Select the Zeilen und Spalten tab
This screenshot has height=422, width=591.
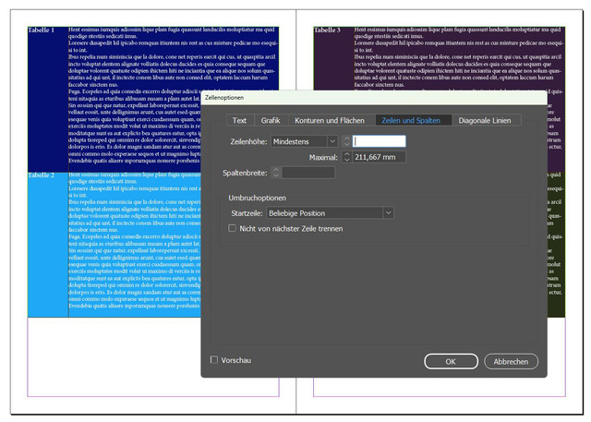point(411,121)
